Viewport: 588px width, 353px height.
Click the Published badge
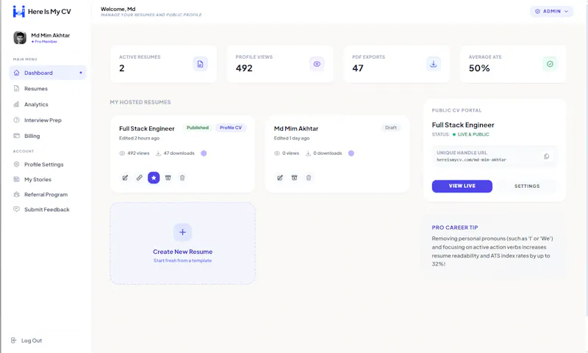198,128
